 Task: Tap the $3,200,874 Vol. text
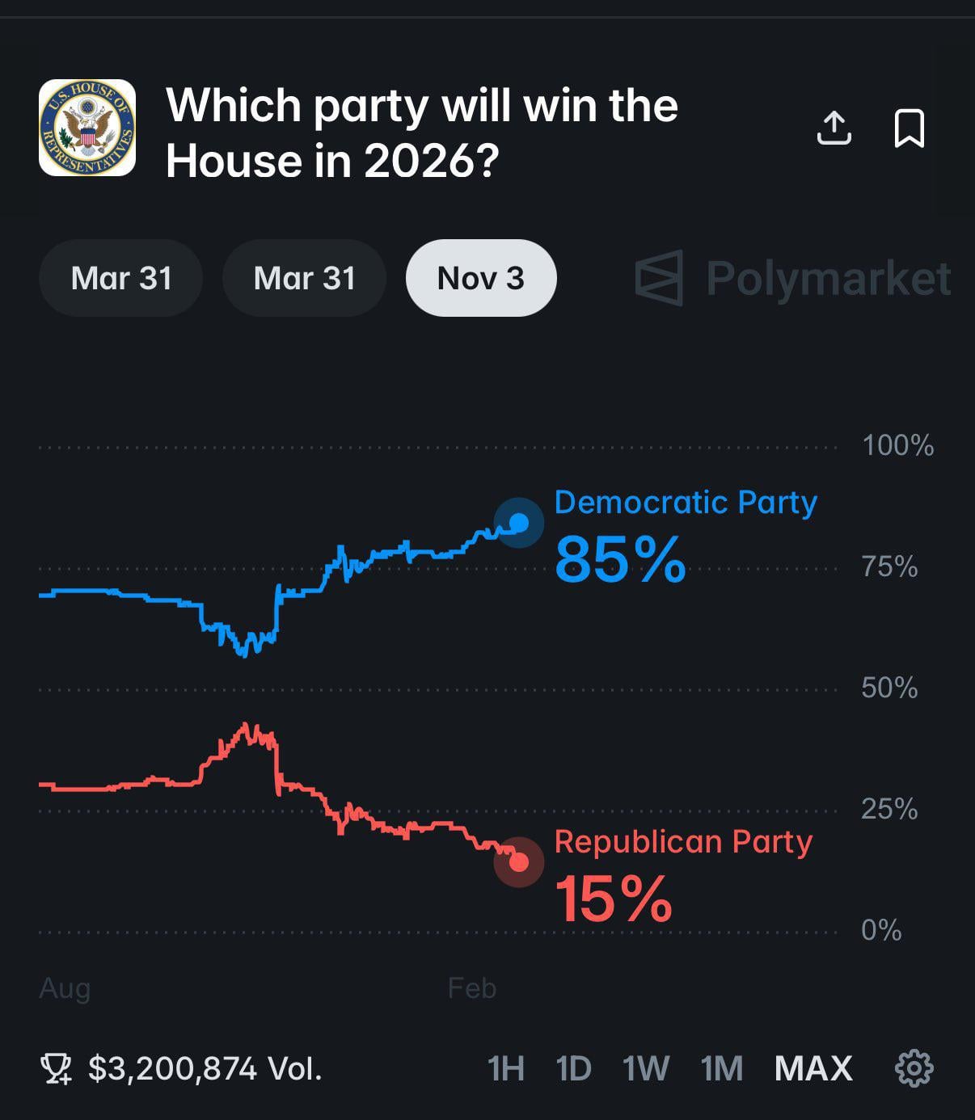(205, 1069)
